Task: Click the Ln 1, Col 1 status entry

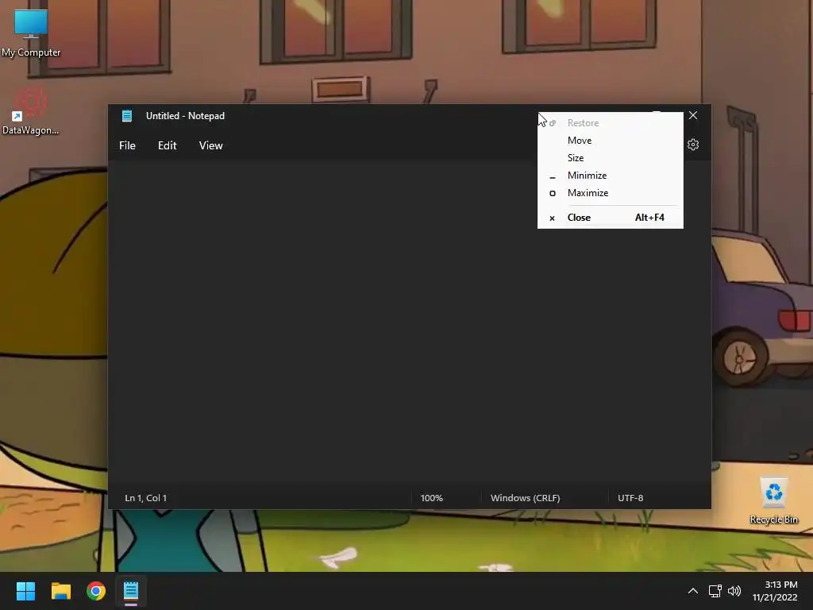Action: (x=146, y=498)
